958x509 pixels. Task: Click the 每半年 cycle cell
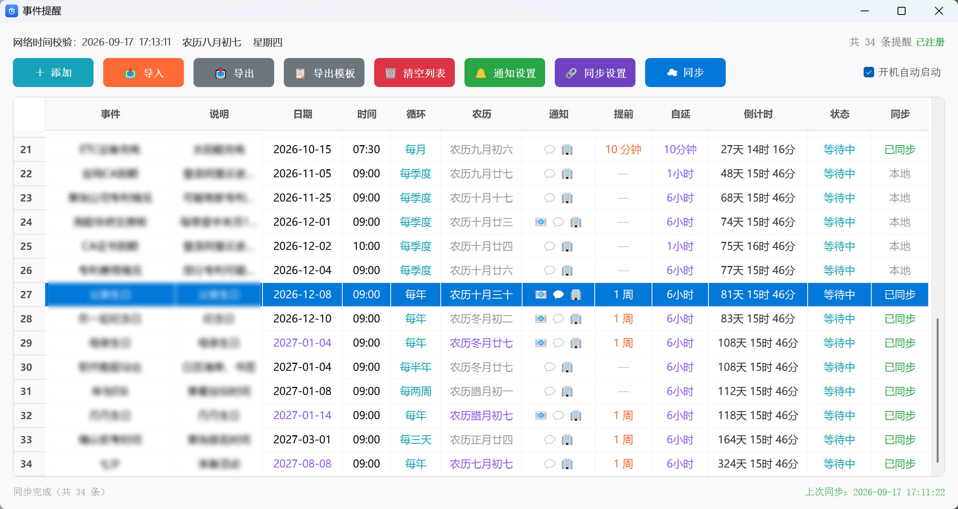[x=416, y=367]
